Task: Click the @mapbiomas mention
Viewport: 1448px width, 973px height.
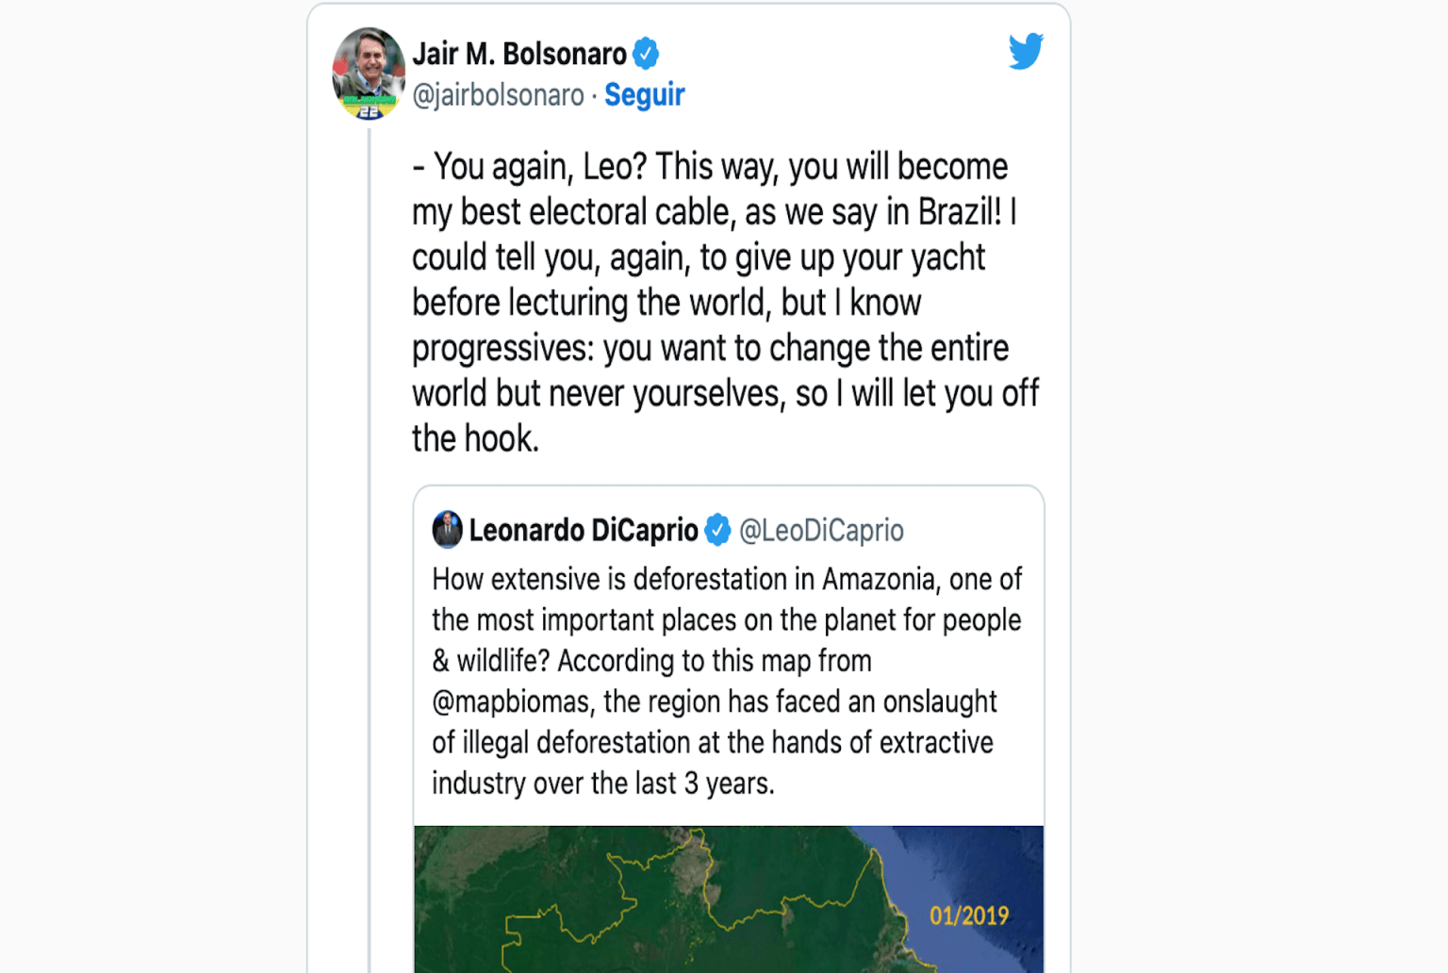Action: pyautogui.click(x=512, y=701)
